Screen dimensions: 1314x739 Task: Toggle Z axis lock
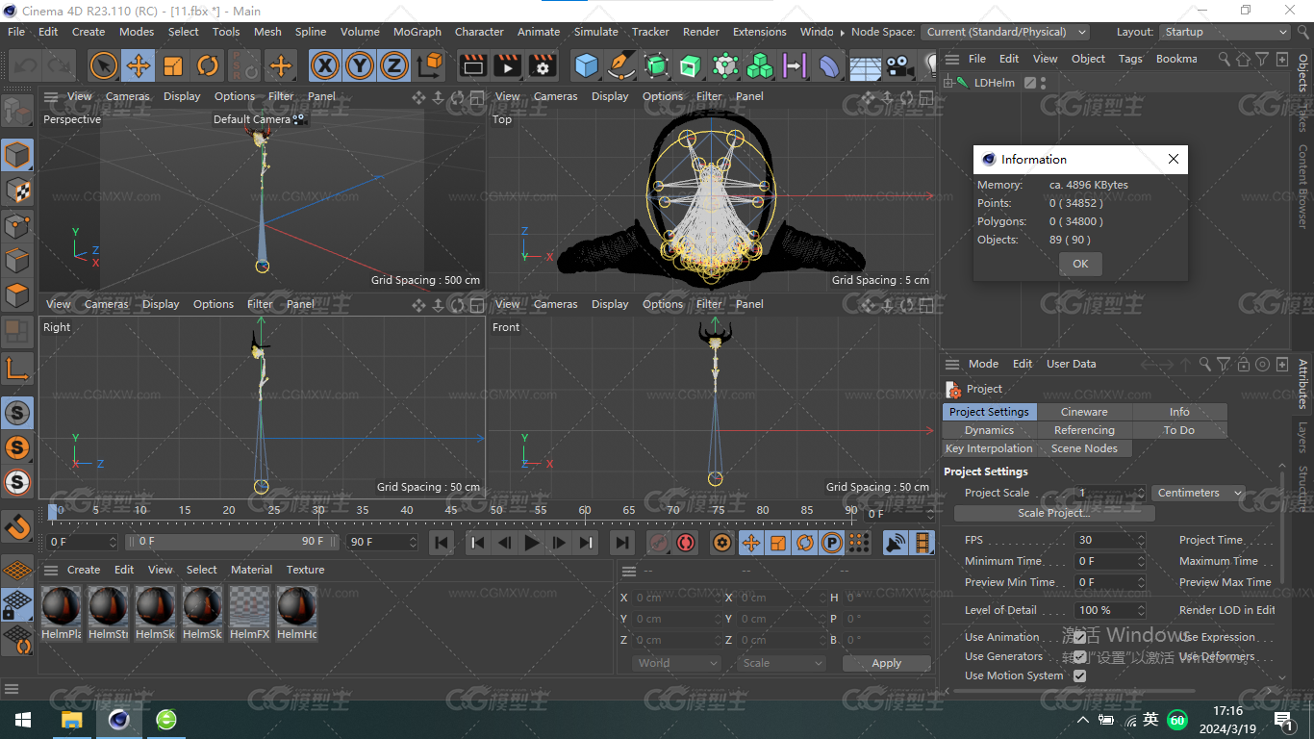(x=393, y=65)
